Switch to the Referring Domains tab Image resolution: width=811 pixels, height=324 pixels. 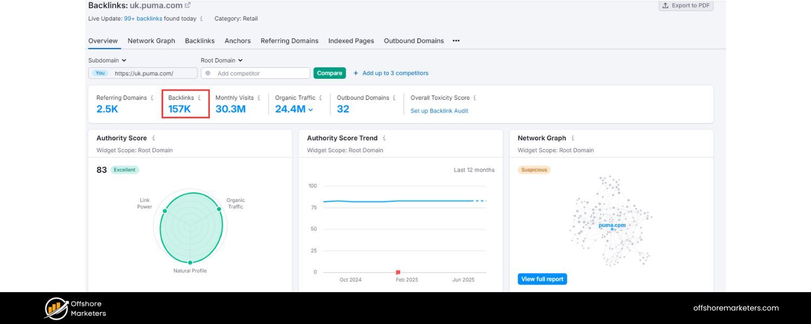click(289, 40)
